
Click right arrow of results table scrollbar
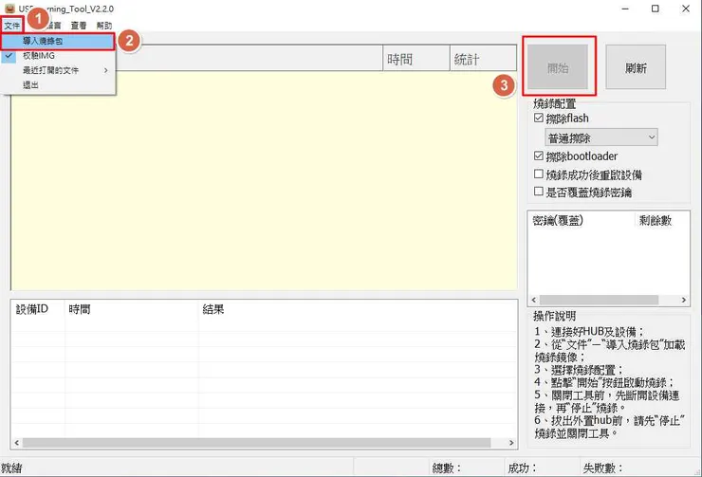[x=511, y=443]
